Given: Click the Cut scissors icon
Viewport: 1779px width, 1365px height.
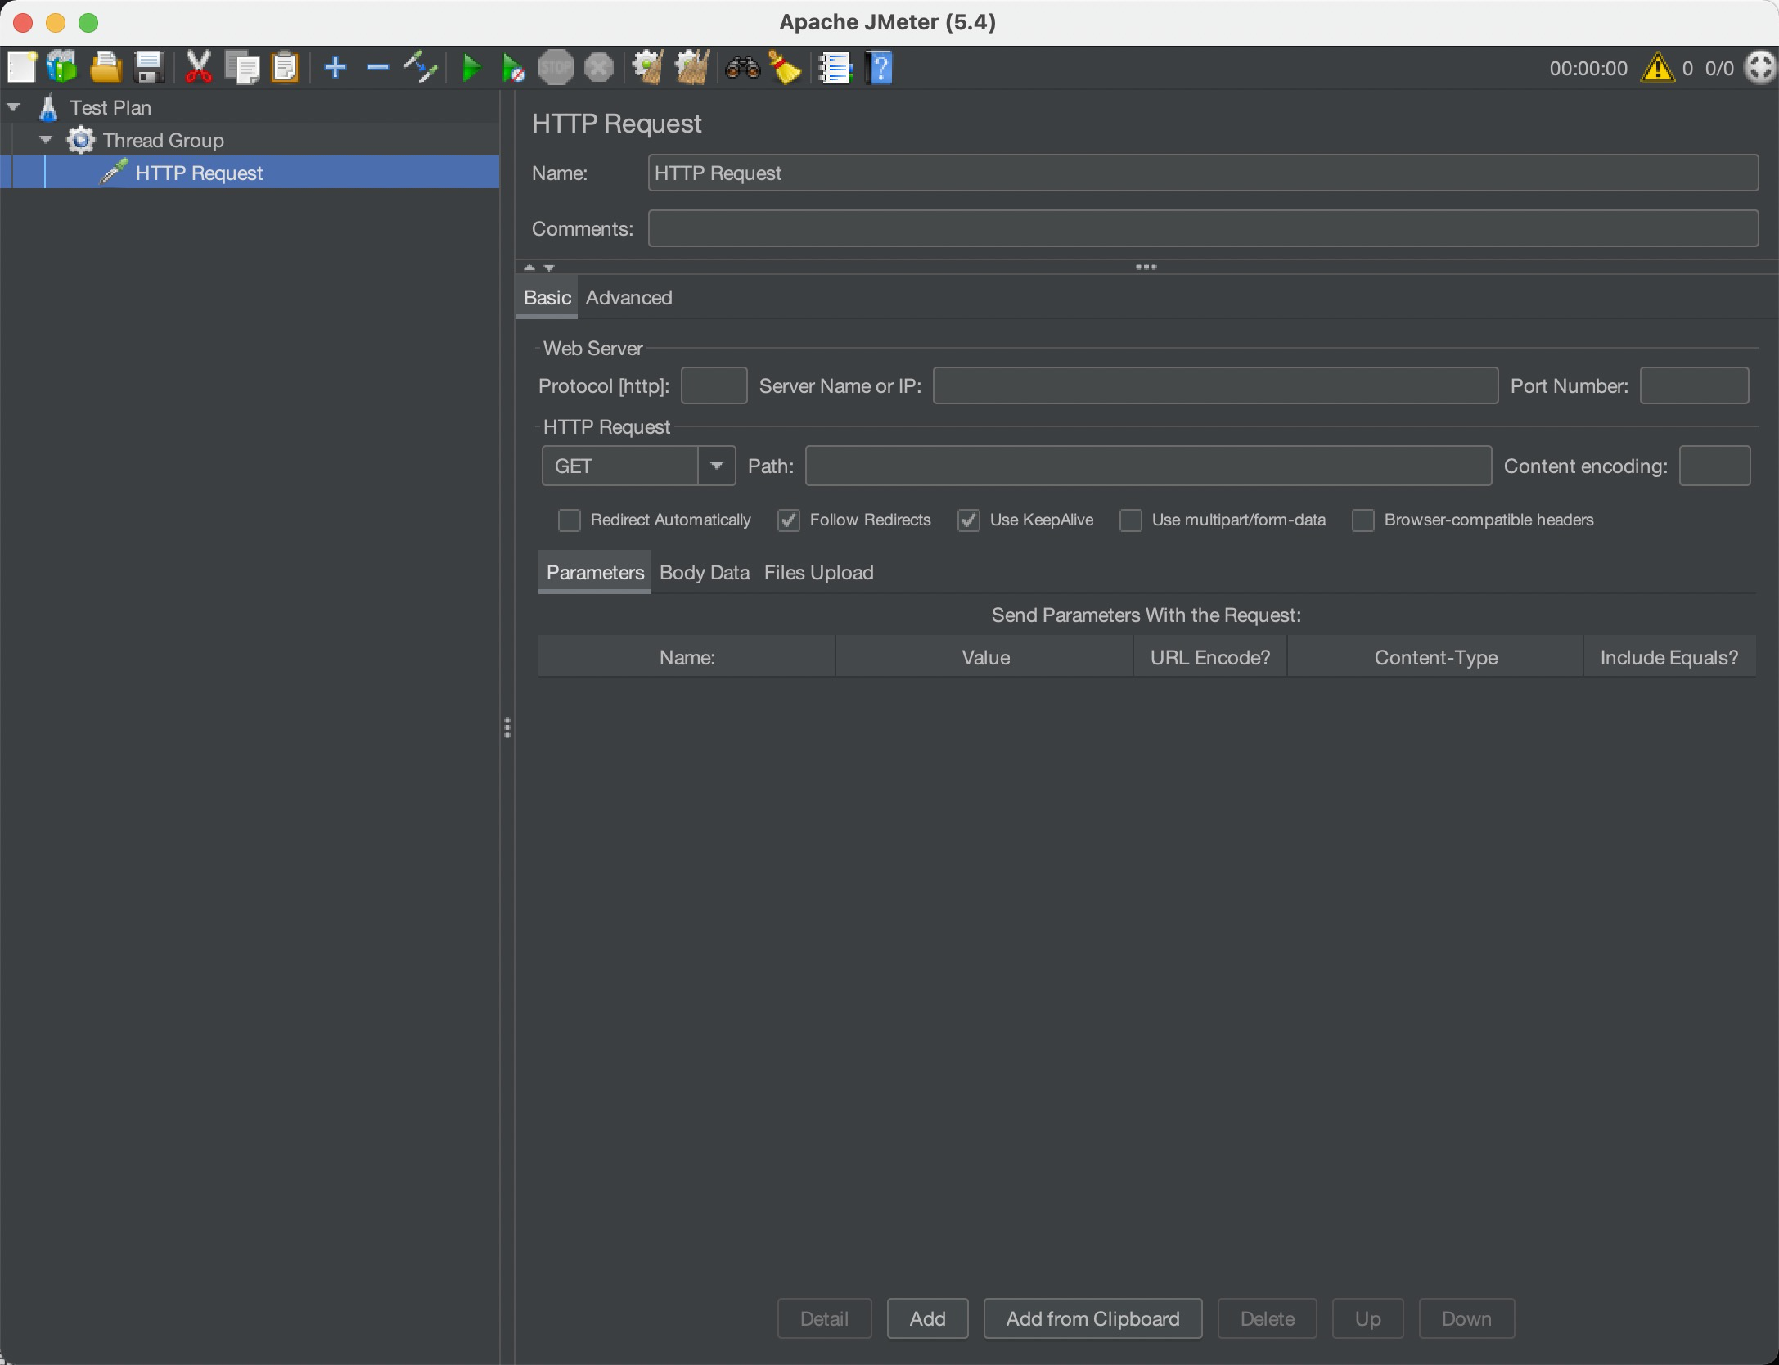Looking at the screenshot, I should pos(199,68).
